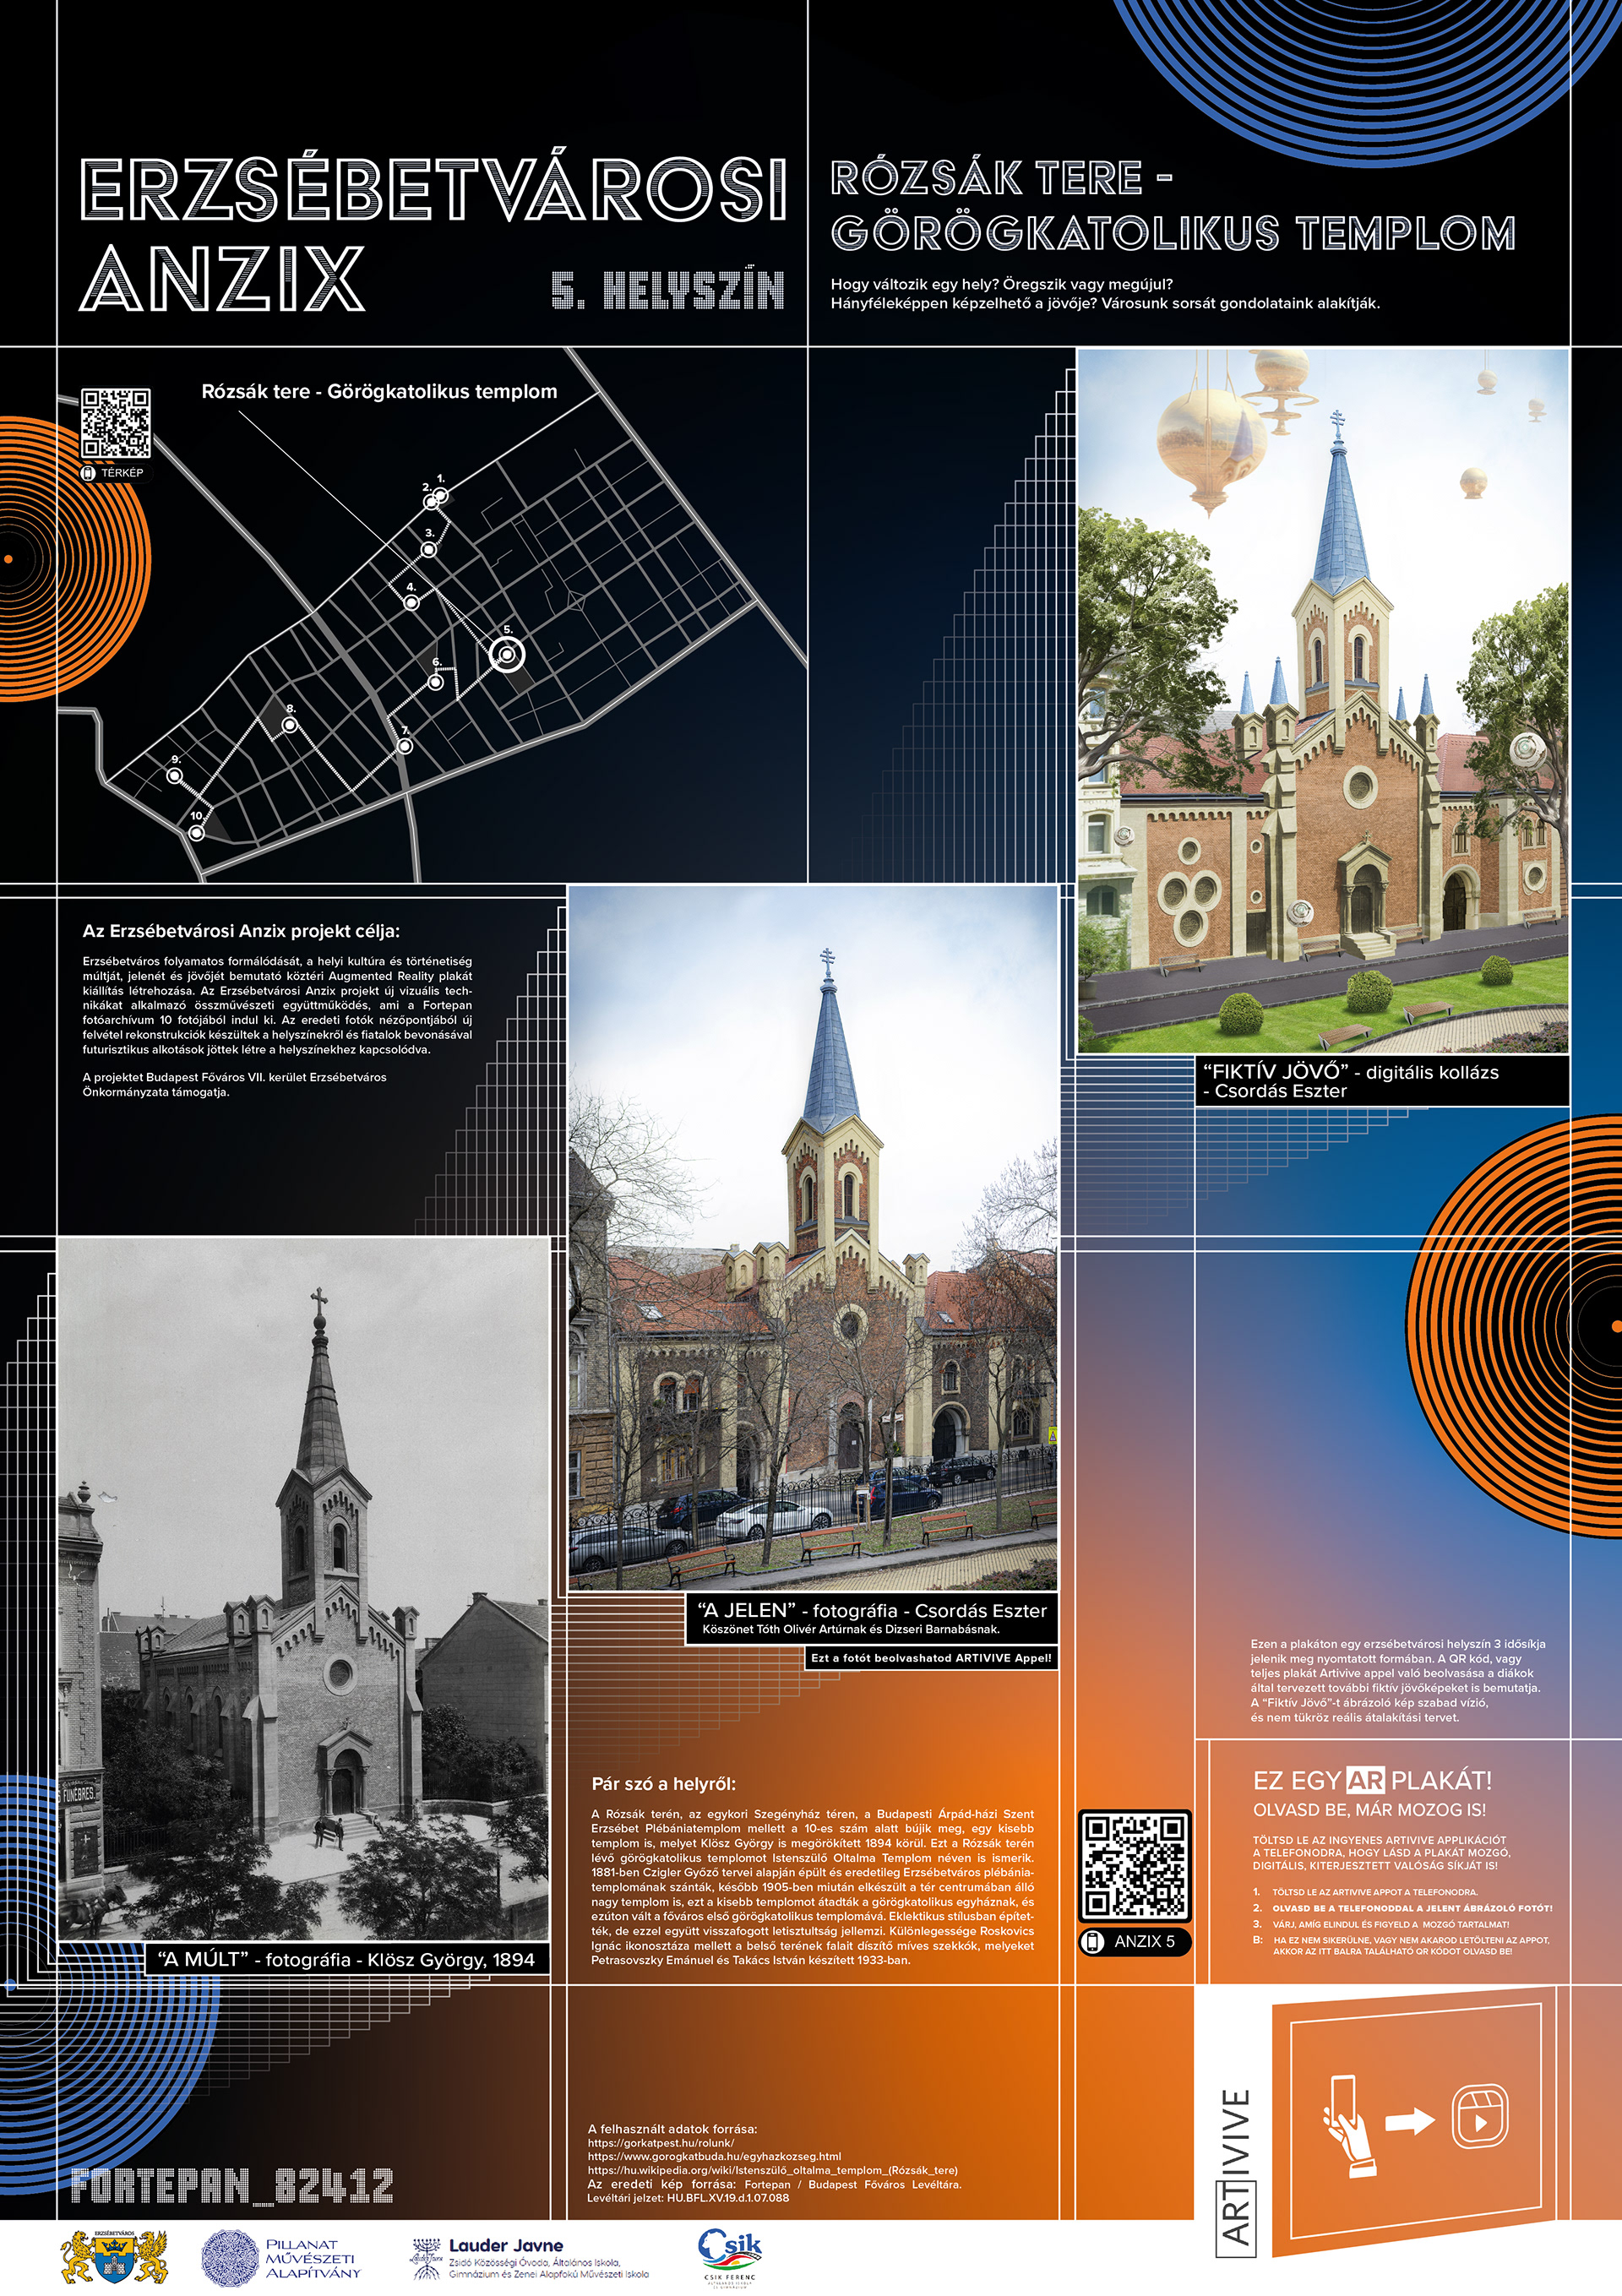Click the 'Hogy változik egy hely?' subtitle line

click(x=1001, y=284)
